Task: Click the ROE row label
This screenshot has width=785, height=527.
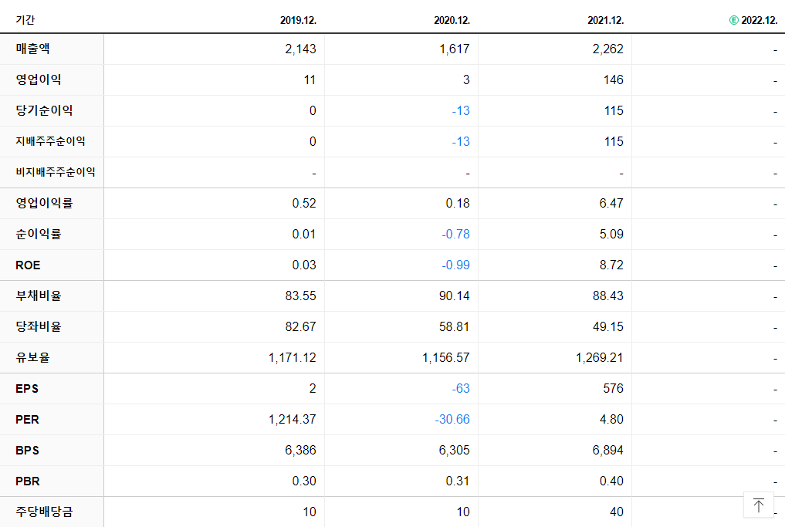Action: (28, 265)
